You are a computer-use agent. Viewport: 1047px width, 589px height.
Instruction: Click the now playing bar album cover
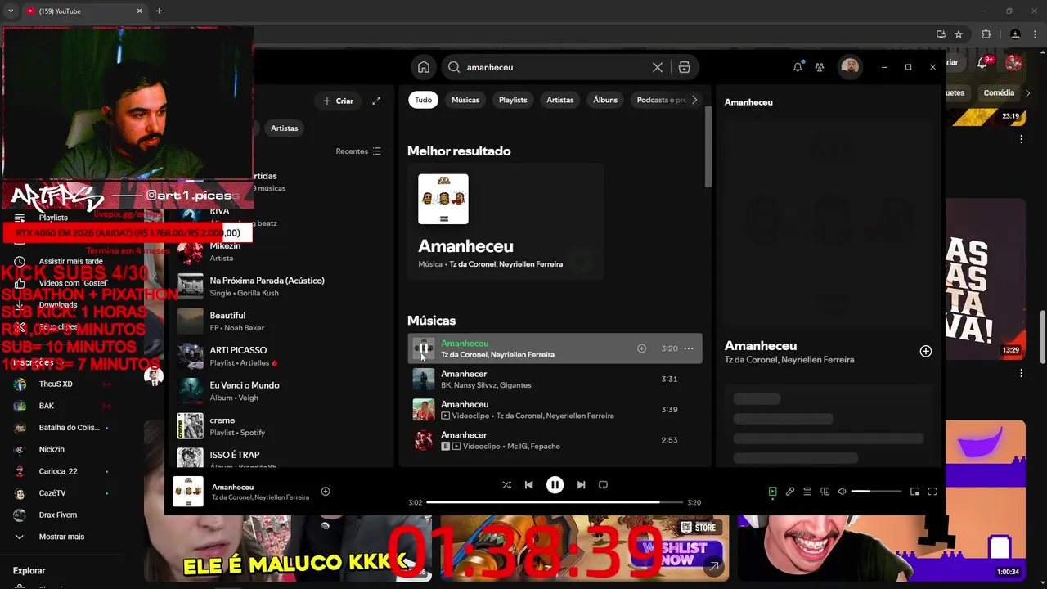coord(188,492)
